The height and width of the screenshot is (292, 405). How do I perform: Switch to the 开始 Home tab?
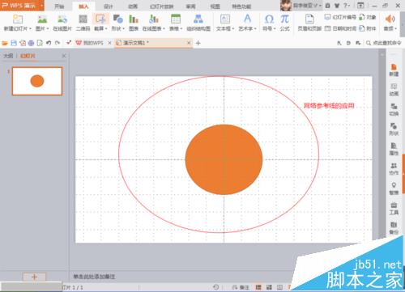tap(59, 6)
